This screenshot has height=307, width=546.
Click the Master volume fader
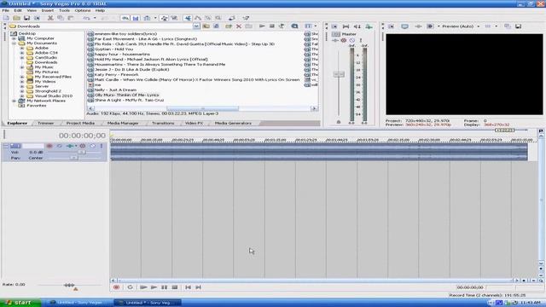[339, 74]
